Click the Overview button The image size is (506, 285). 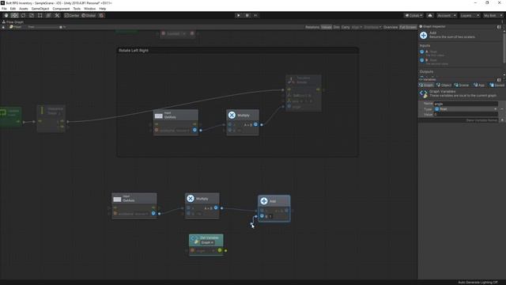[391, 27]
